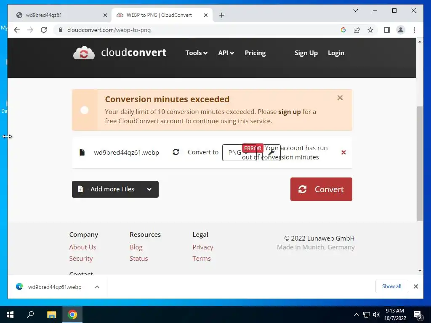Open the network icon in system tray
Screen dimensions: 431x323
pyautogui.click(x=367, y=315)
